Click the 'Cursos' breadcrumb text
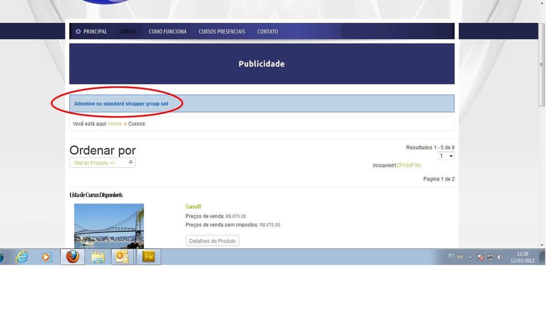The height and width of the screenshot is (314, 560). 136,123
